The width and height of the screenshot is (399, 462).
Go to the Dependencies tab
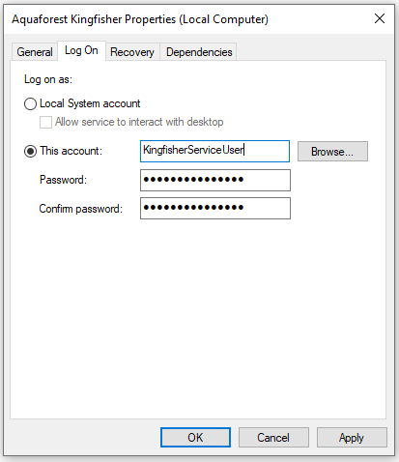pyautogui.click(x=199, y=52)
